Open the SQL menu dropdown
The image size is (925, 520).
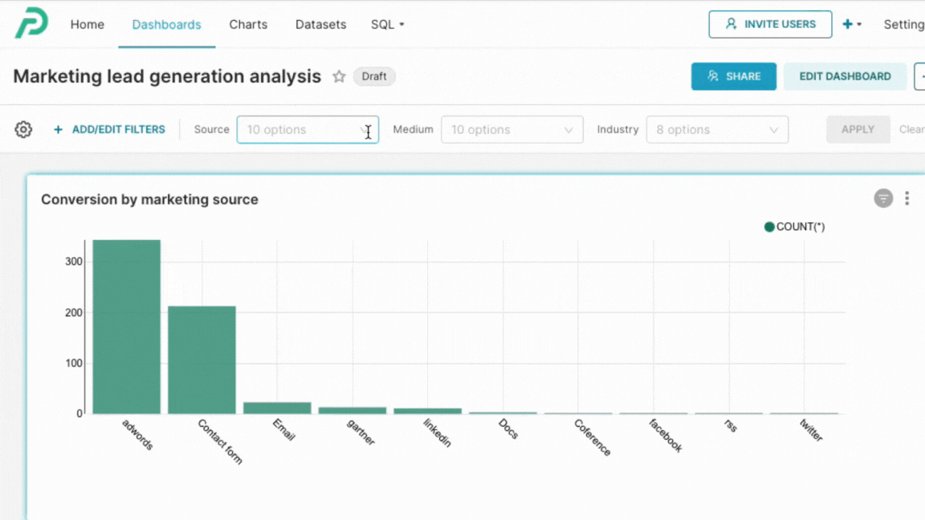pos(387,24)
